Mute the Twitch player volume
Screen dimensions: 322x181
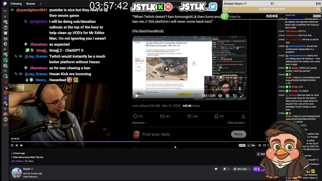coord(21,145)
